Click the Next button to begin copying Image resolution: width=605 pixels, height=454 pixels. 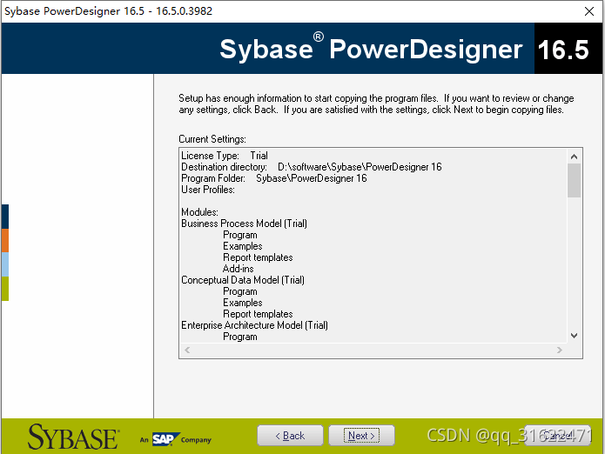pos(361,436)
